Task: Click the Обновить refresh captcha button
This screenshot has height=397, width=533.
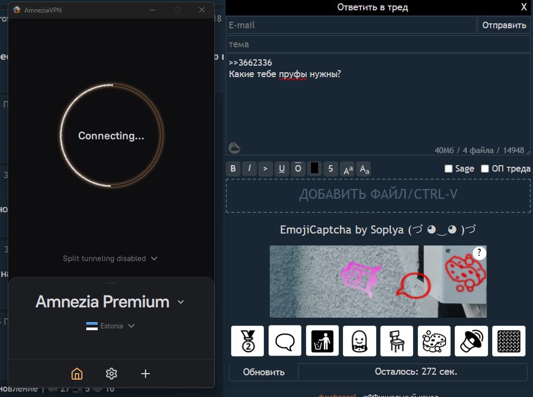Action: point(264,372)
